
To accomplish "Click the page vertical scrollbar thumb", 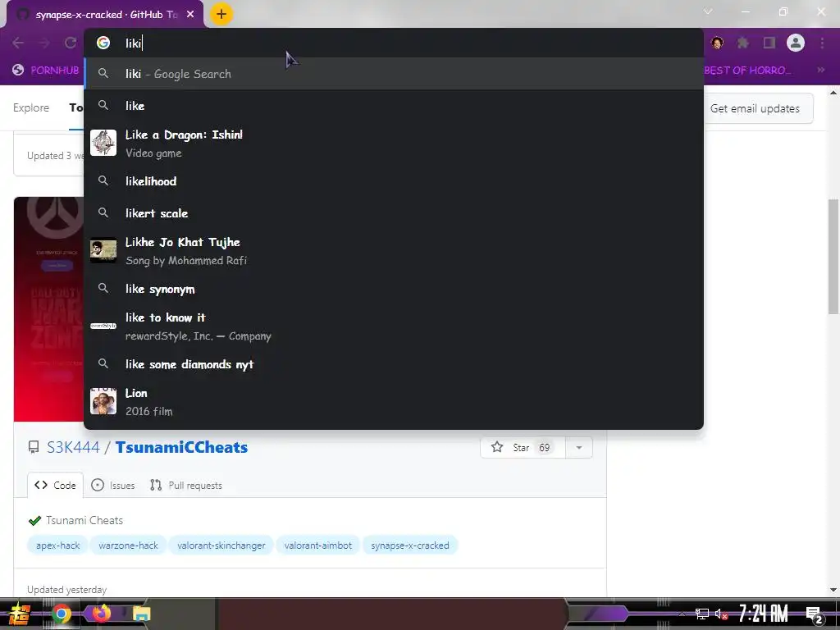I will pos(833,256).
